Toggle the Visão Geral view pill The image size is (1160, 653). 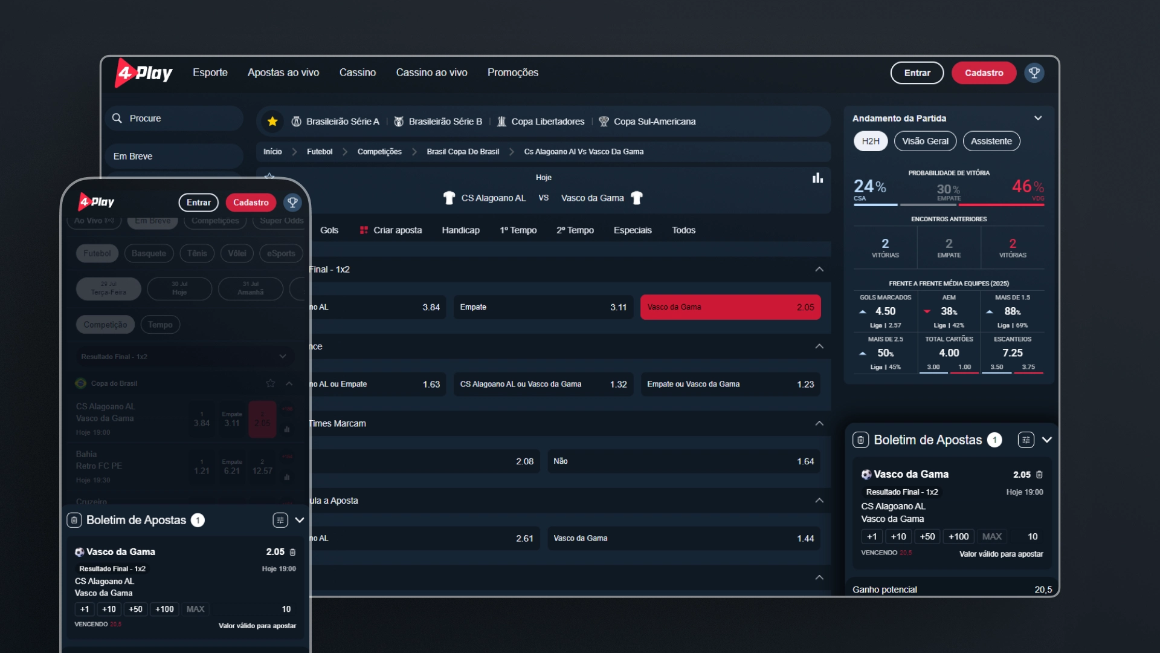point(925,141)
